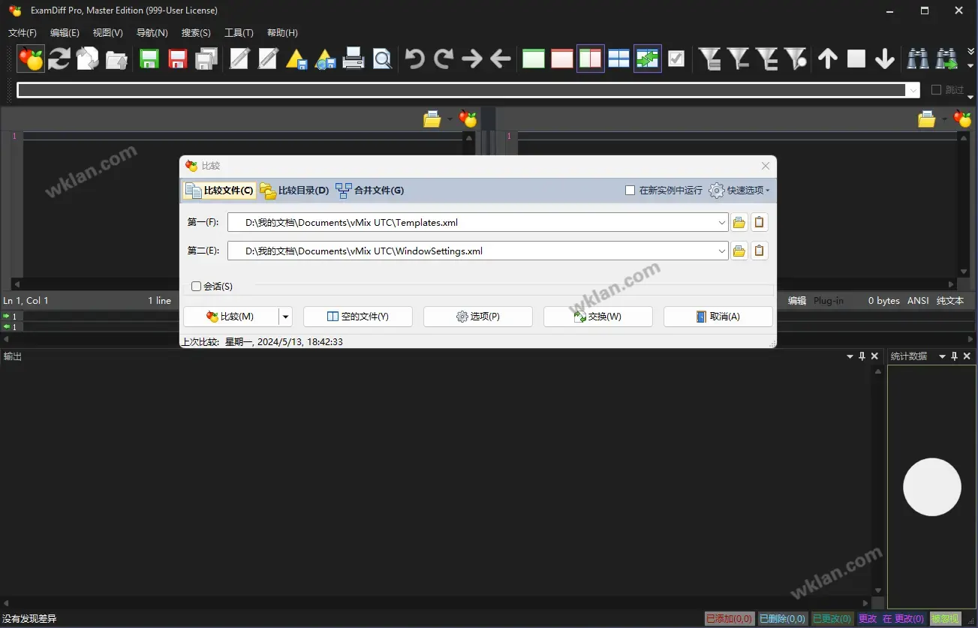
Task: Check the 会话(S) checkbox
Action: 197,286
